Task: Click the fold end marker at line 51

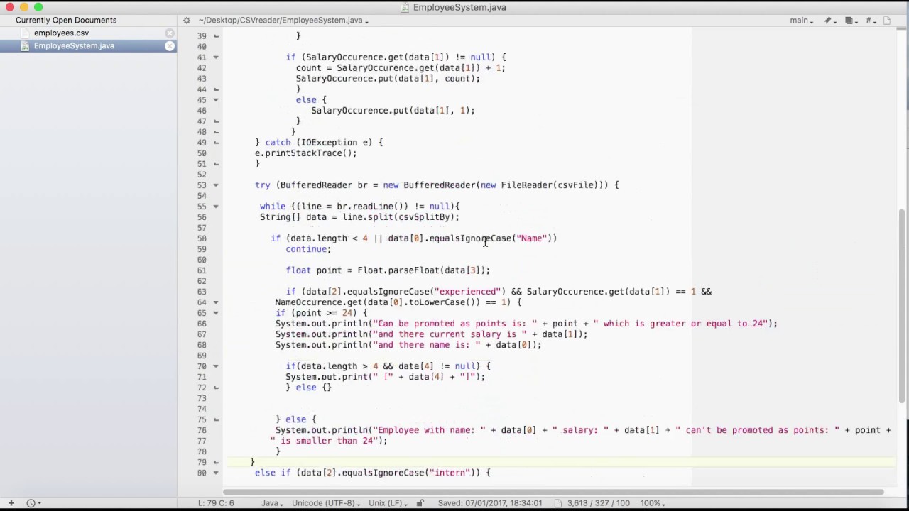Action: (216, 164)
